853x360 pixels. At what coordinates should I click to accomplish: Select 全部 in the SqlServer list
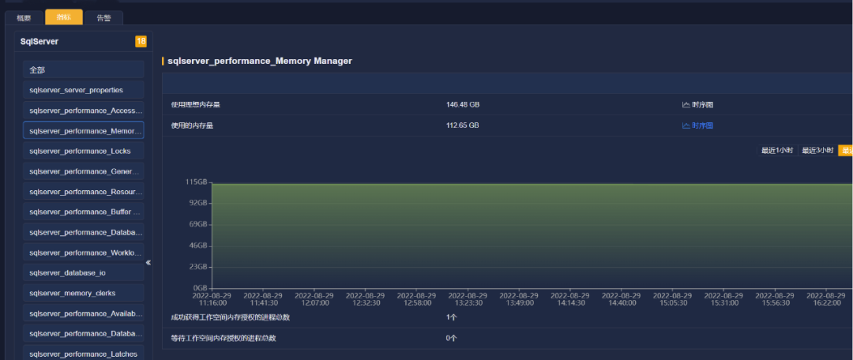[84, 69]
